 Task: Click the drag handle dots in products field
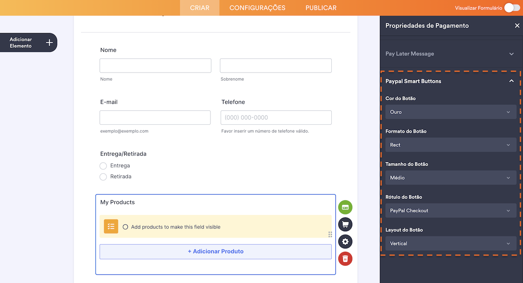click(330, 234)
